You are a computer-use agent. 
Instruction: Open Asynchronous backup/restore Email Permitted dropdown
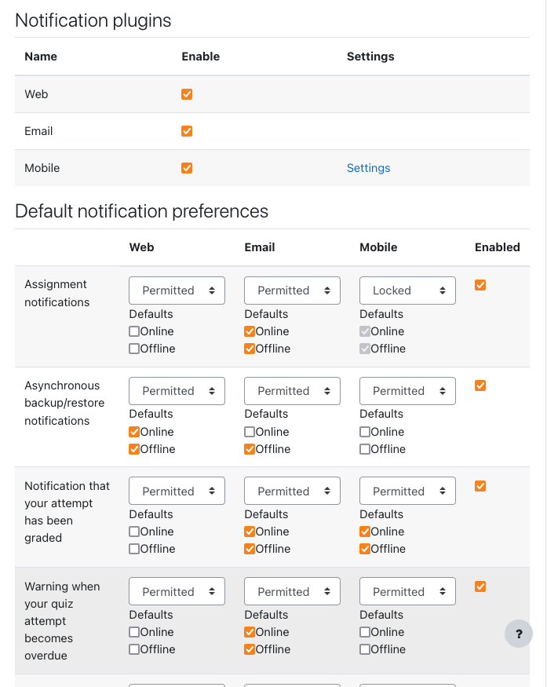tap(292, 391)
